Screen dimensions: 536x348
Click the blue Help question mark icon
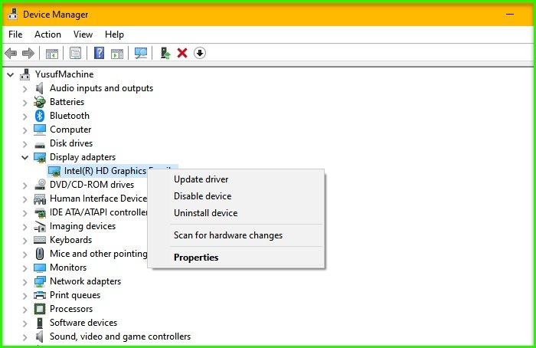pos(99,53)
